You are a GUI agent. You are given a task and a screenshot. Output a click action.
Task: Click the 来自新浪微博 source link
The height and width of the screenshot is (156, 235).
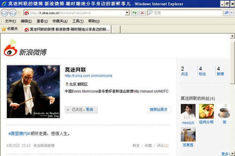[44, 145]
